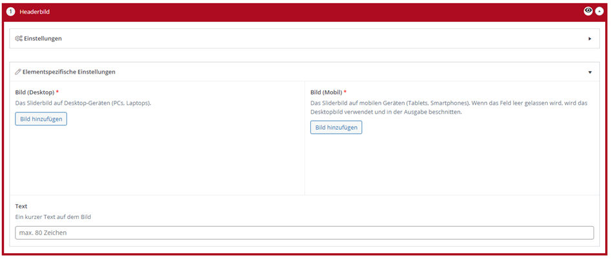Screen dimensions: 611x259
Task: Click the Headerbild title in red bar
Action: (x=34, y=12)
